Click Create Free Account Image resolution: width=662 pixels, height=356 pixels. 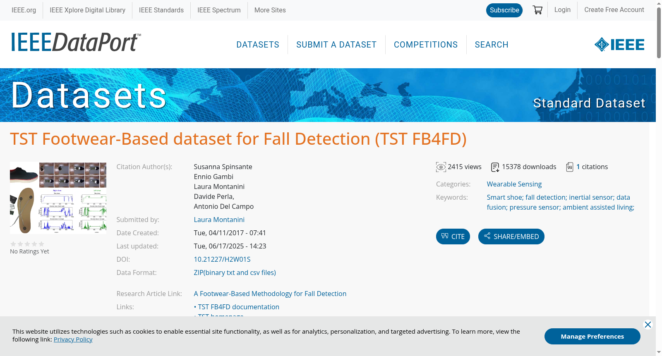tap(614, 10)
